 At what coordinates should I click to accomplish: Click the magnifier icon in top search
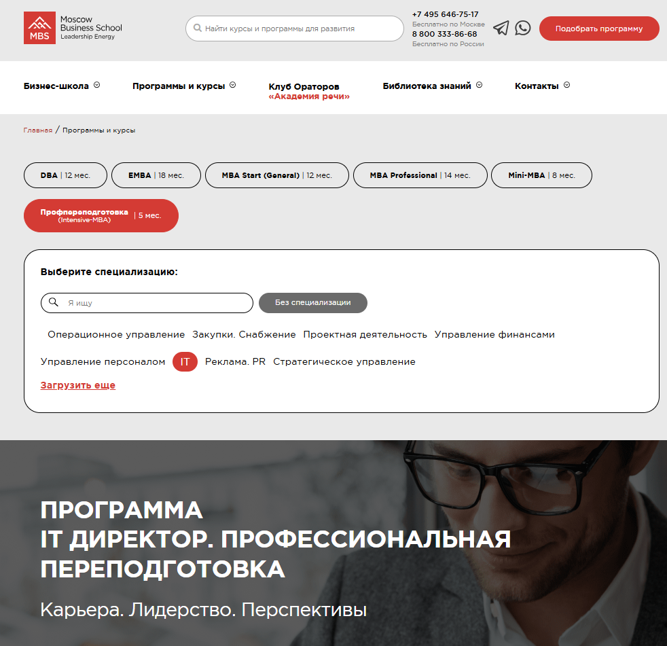click(198, 28)
